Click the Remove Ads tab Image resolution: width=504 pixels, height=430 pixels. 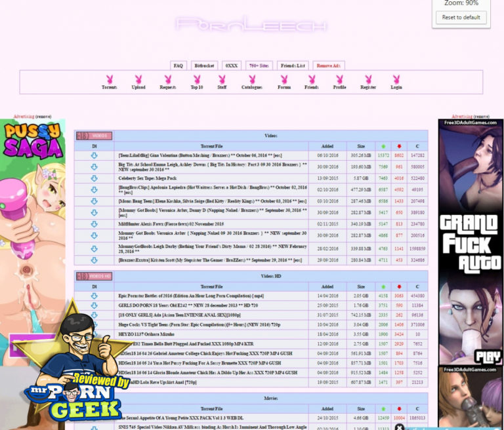coord(328,66)
